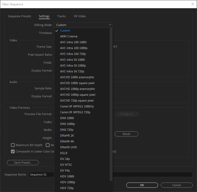Click the dropdown list scrollbar
Viewport: 197px width, 192px height.
111,104
